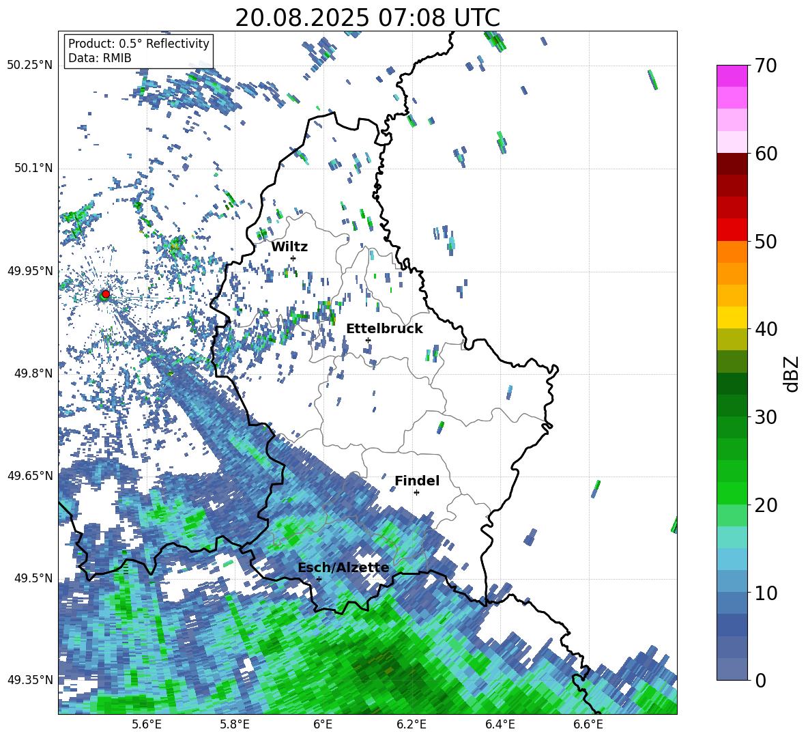Click the 0 colorbar tick label
Screen dimensions: 808x738
[760, 680]
